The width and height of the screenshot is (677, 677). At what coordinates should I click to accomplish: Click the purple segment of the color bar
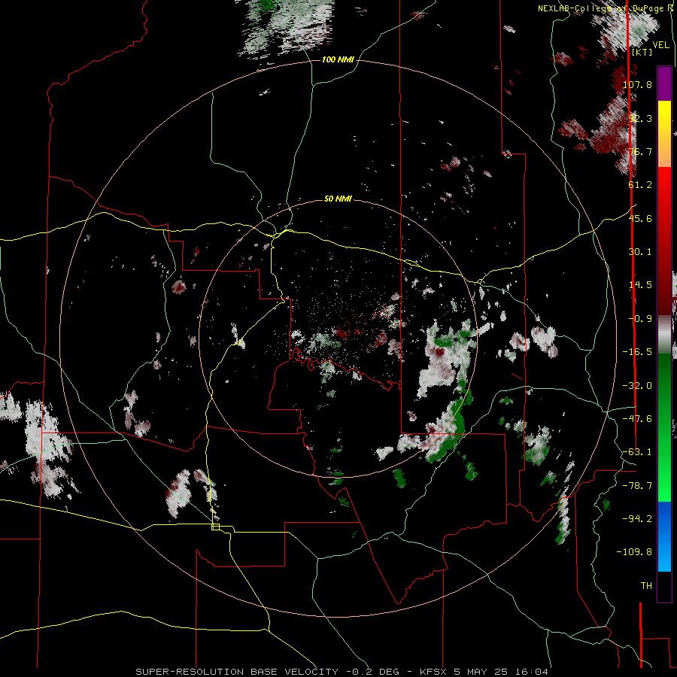click(x=664, y=83)
